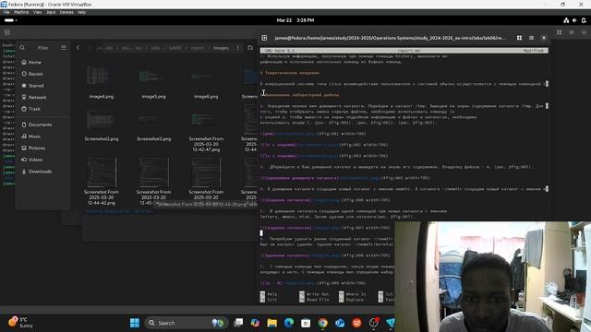Open weather widget showing Sunny
This screenshot has height=332, width=591.
coord(20,323)
